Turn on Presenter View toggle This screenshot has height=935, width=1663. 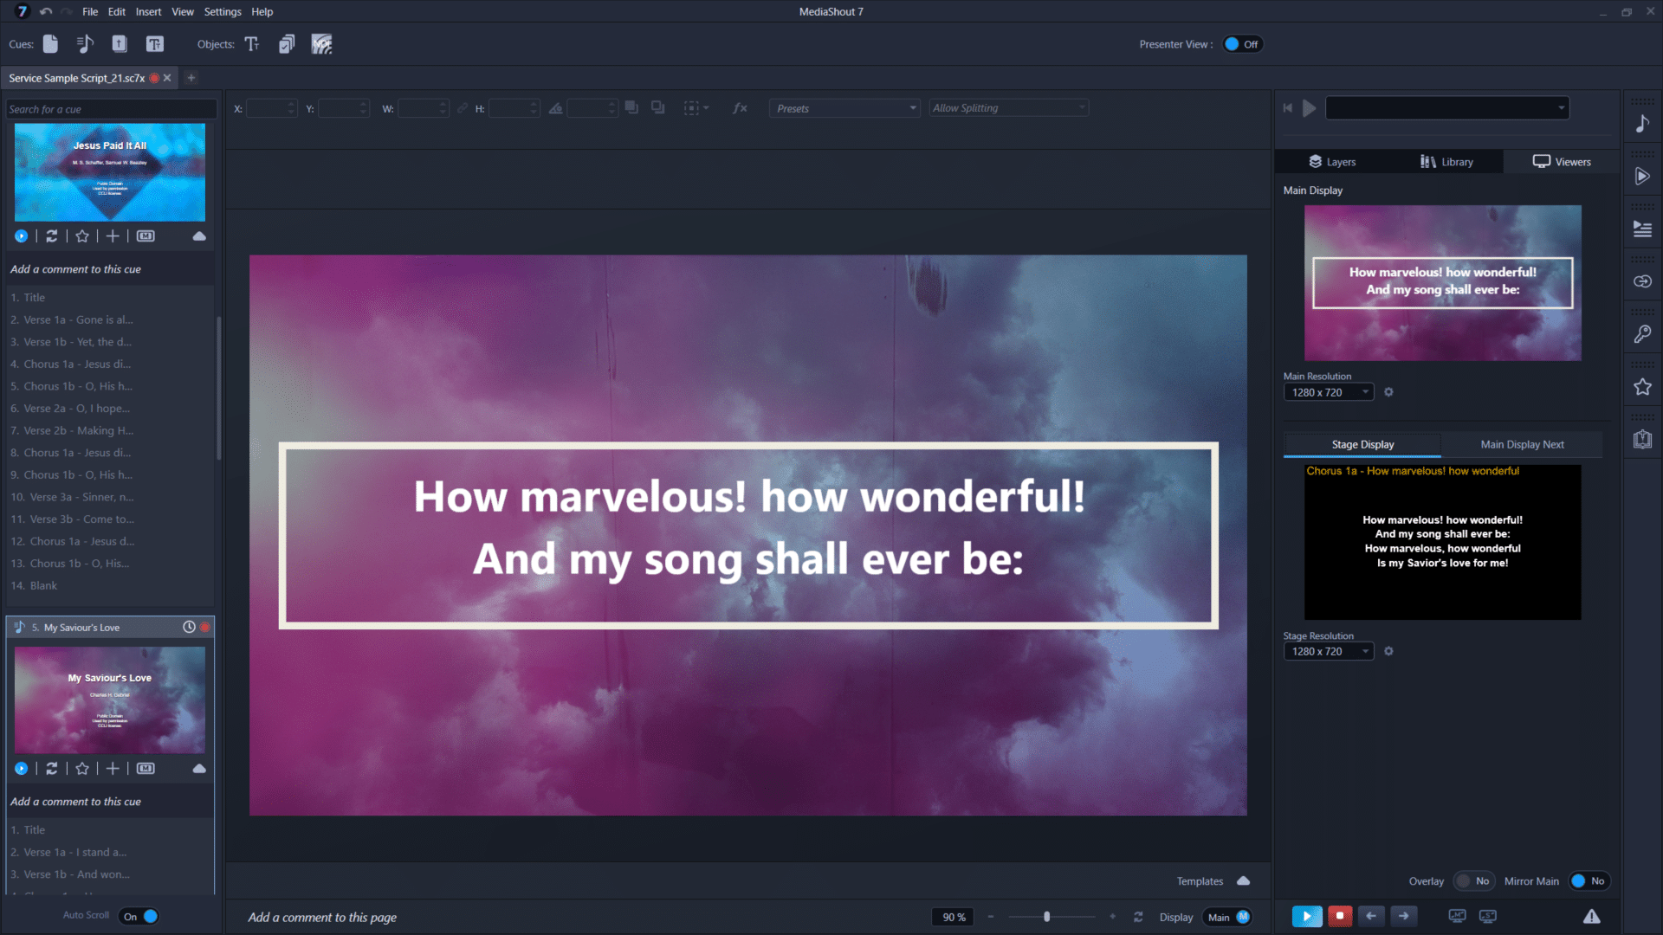coord(1242,44)
